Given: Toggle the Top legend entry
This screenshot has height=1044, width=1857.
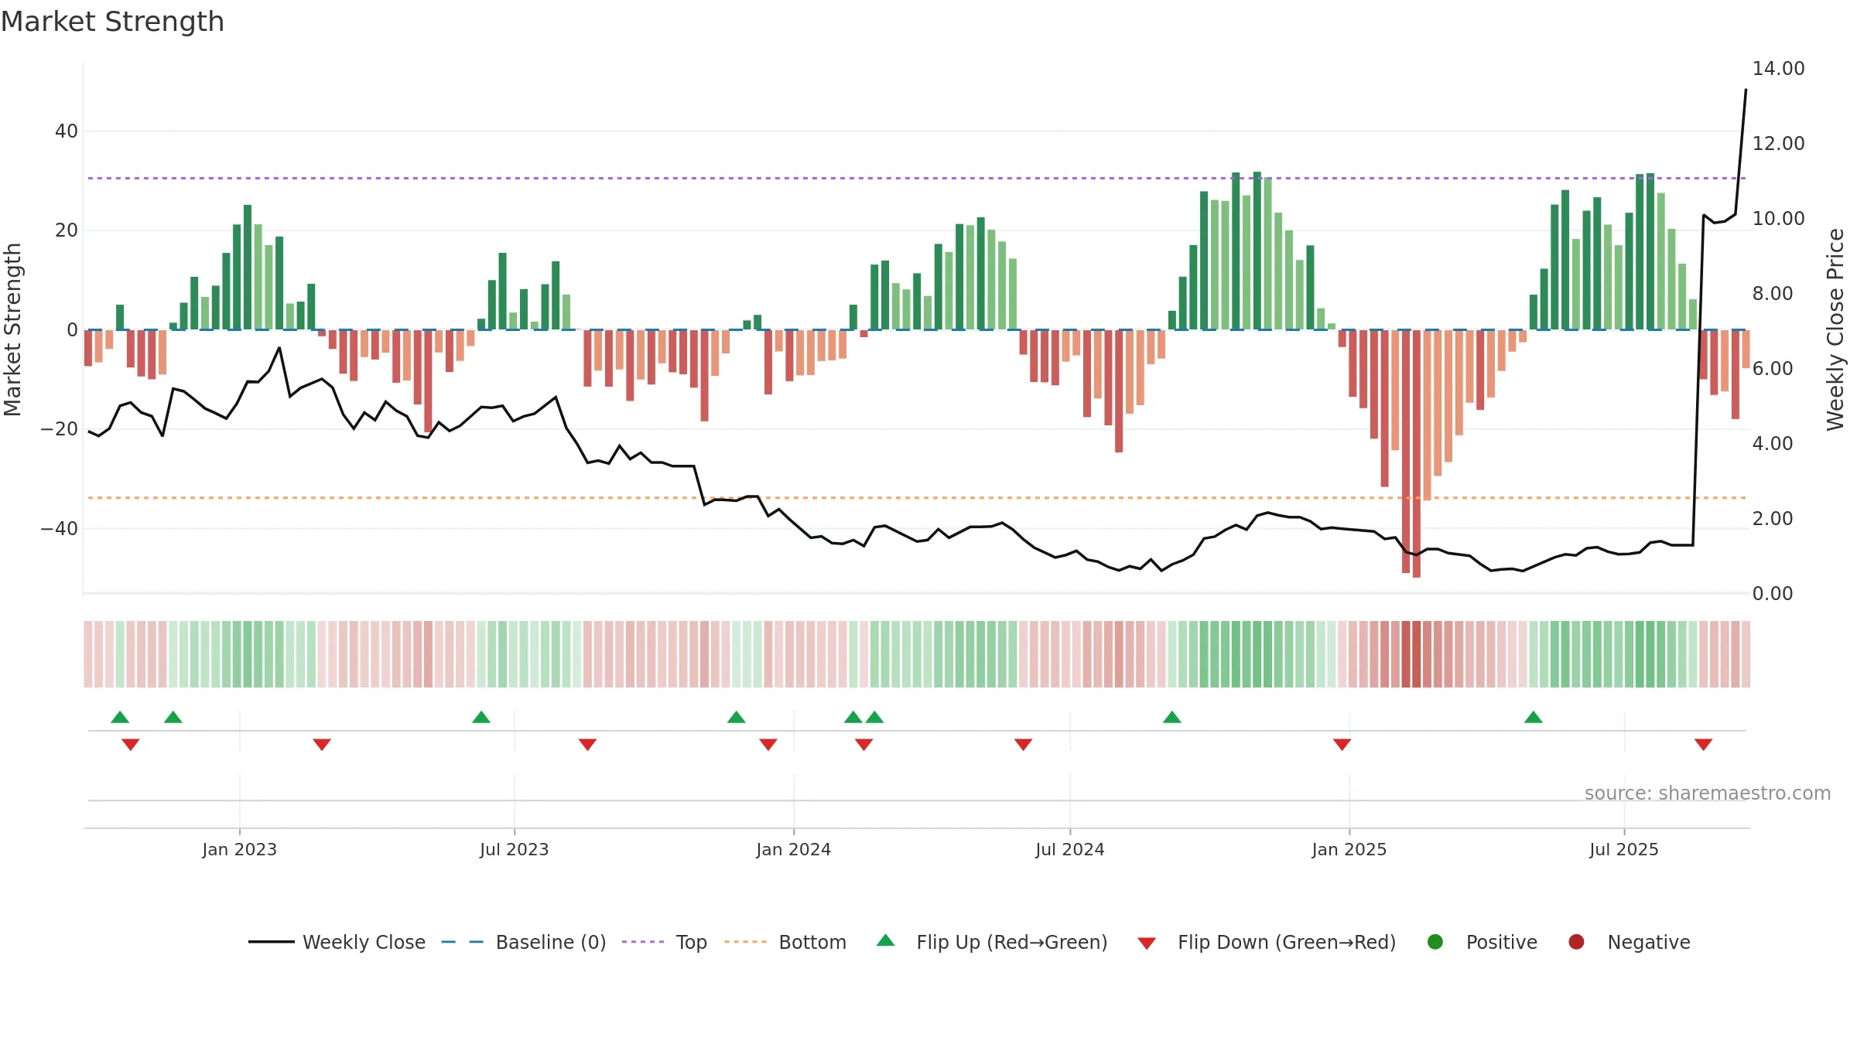Looking at the screenshot, I should coord(665,942).
